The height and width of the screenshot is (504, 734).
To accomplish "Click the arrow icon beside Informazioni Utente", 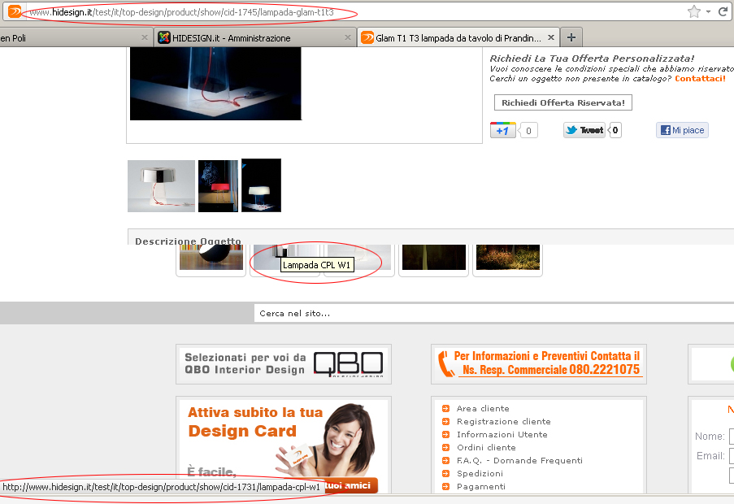I will coord(445,434).
